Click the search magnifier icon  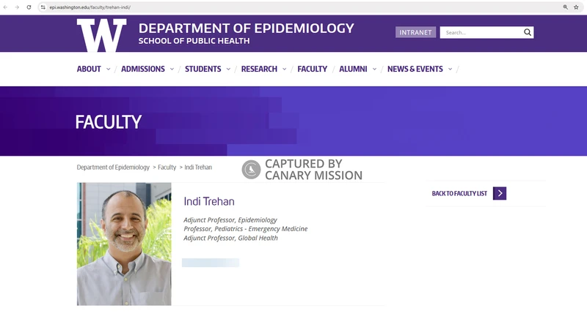[527, 32]
